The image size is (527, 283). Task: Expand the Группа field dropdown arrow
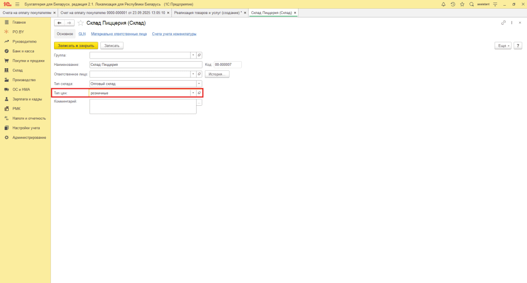point(193,55)
